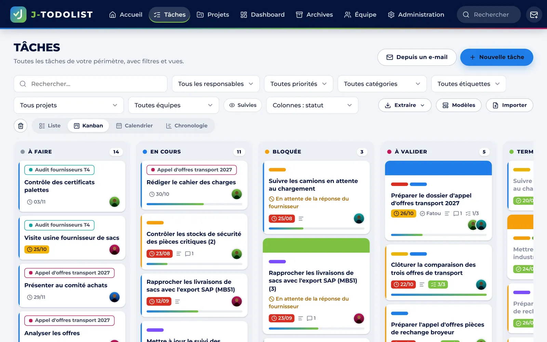Click the 'Modèles' button
The image size is (547, 342).
[459, 105]
